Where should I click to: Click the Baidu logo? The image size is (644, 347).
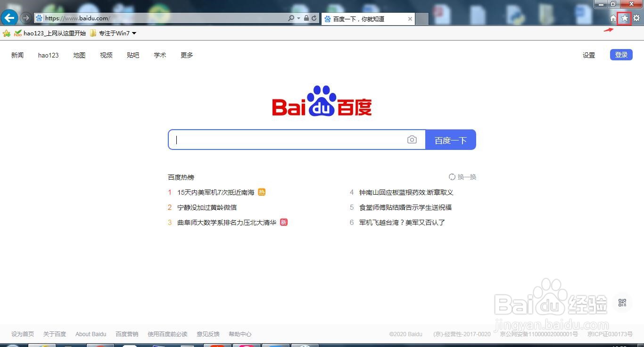pyautogui.click(x=322, y=101)
